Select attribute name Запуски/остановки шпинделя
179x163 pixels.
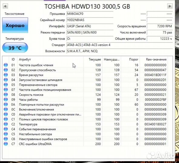pyautogui.click(x=41, y=80)
